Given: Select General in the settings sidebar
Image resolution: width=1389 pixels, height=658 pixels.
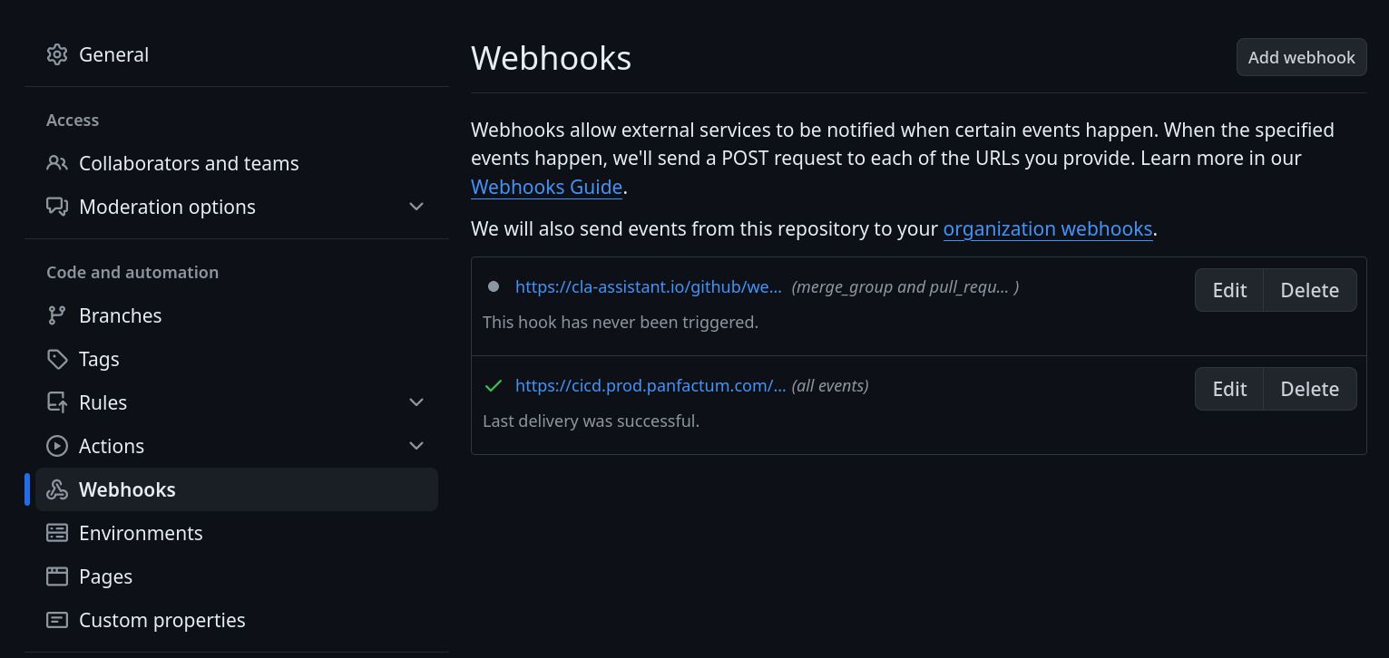Looking at the screenshot, I should [x=113, y=54].
